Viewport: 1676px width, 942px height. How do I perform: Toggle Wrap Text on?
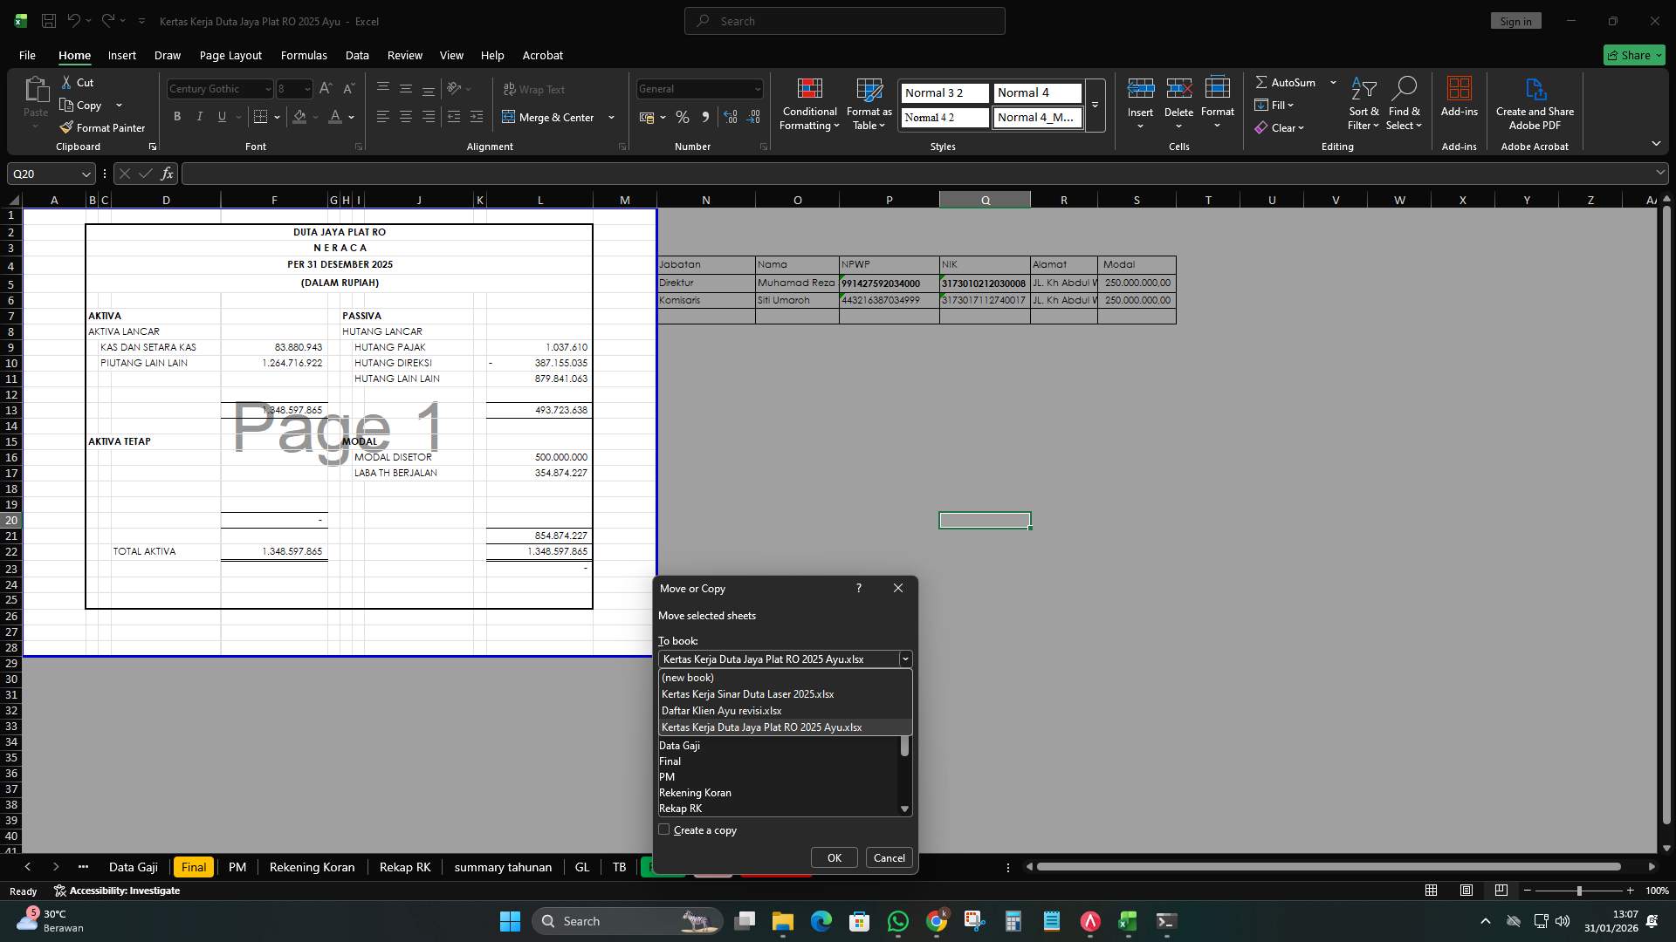pos(533,89)
